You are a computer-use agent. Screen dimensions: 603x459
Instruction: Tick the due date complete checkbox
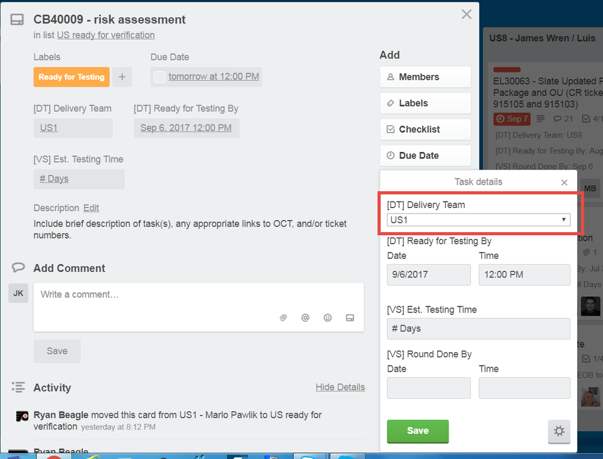pos(159,77)
